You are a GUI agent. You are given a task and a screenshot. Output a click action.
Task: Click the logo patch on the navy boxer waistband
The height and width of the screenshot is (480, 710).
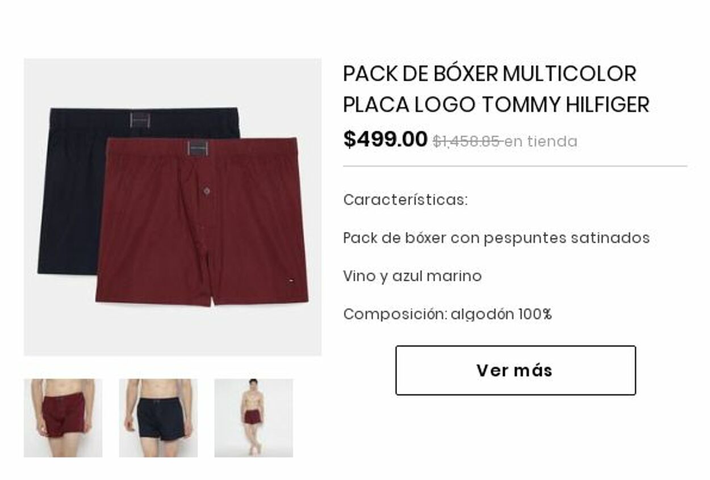point(140,120)
